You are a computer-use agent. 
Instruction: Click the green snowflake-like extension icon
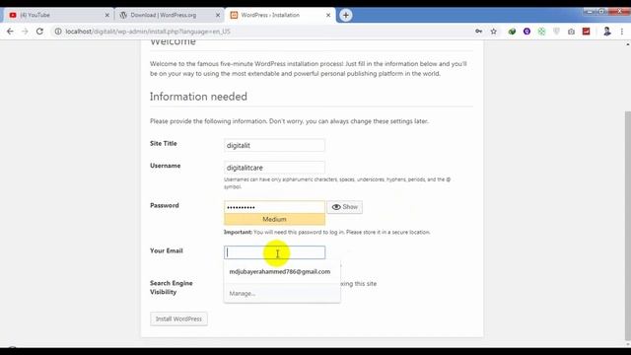[541, 32]
